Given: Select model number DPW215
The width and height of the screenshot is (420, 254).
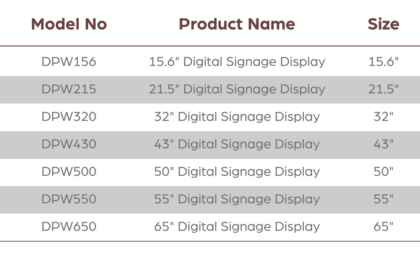Looking at the screenshot, I should 69,90.
